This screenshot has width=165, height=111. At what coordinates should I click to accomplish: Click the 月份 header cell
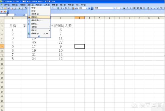[x=13, y=26]
